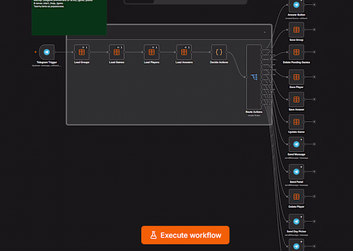353x251 pixels.
Task: Open the Decide Actions code node
Action: 219,52
